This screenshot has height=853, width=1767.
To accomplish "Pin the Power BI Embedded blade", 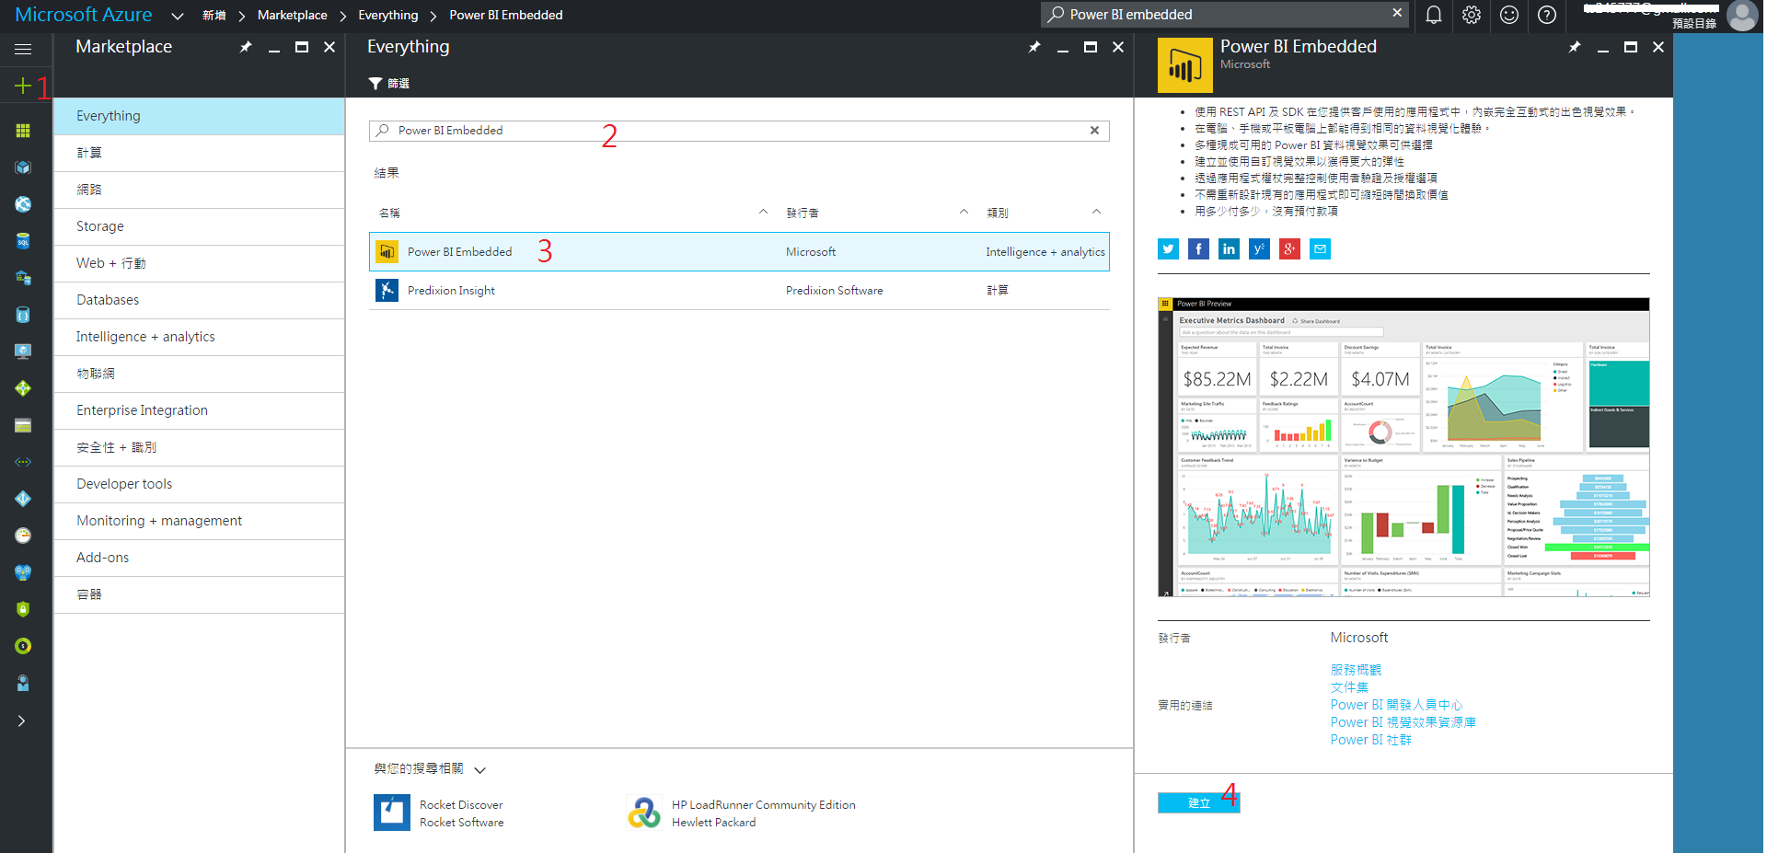I will click(1575, 47).
